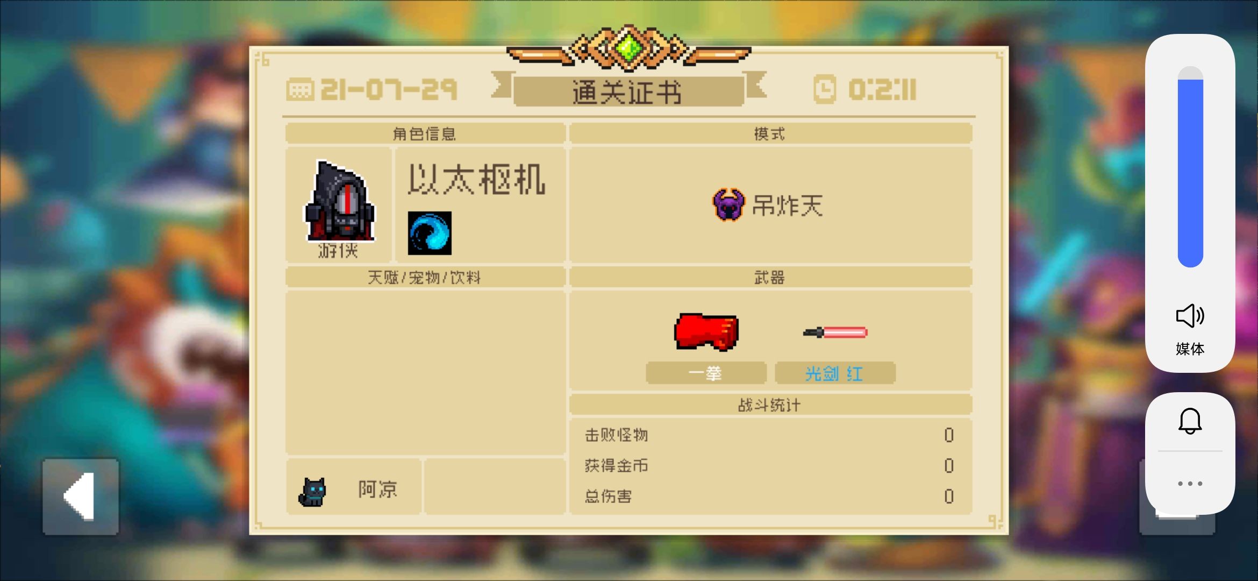Tap the back arrow button

81,497
